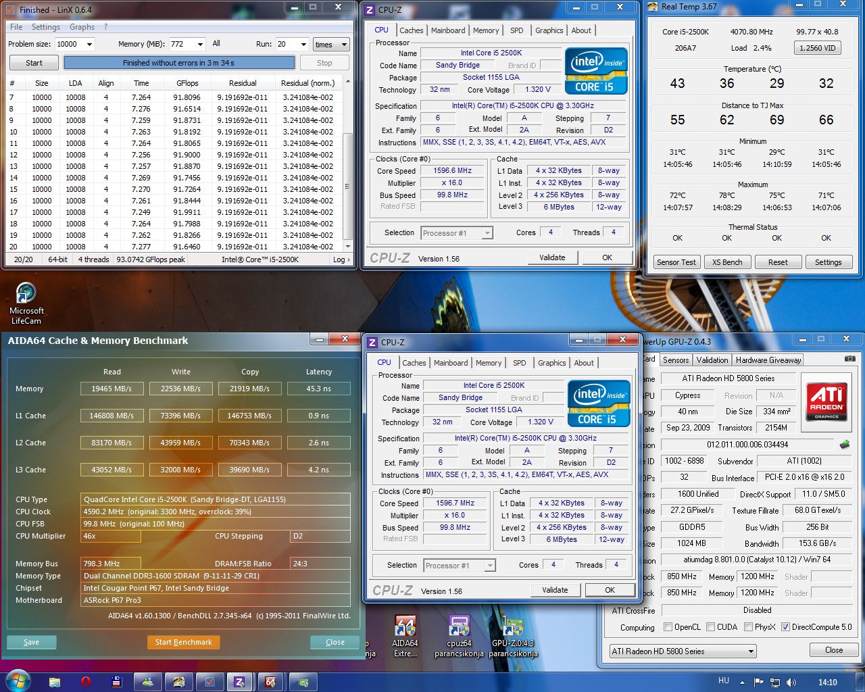
Task: Open the Processor #1 selection in upper CPU-Z
Action: pos(457,233)
